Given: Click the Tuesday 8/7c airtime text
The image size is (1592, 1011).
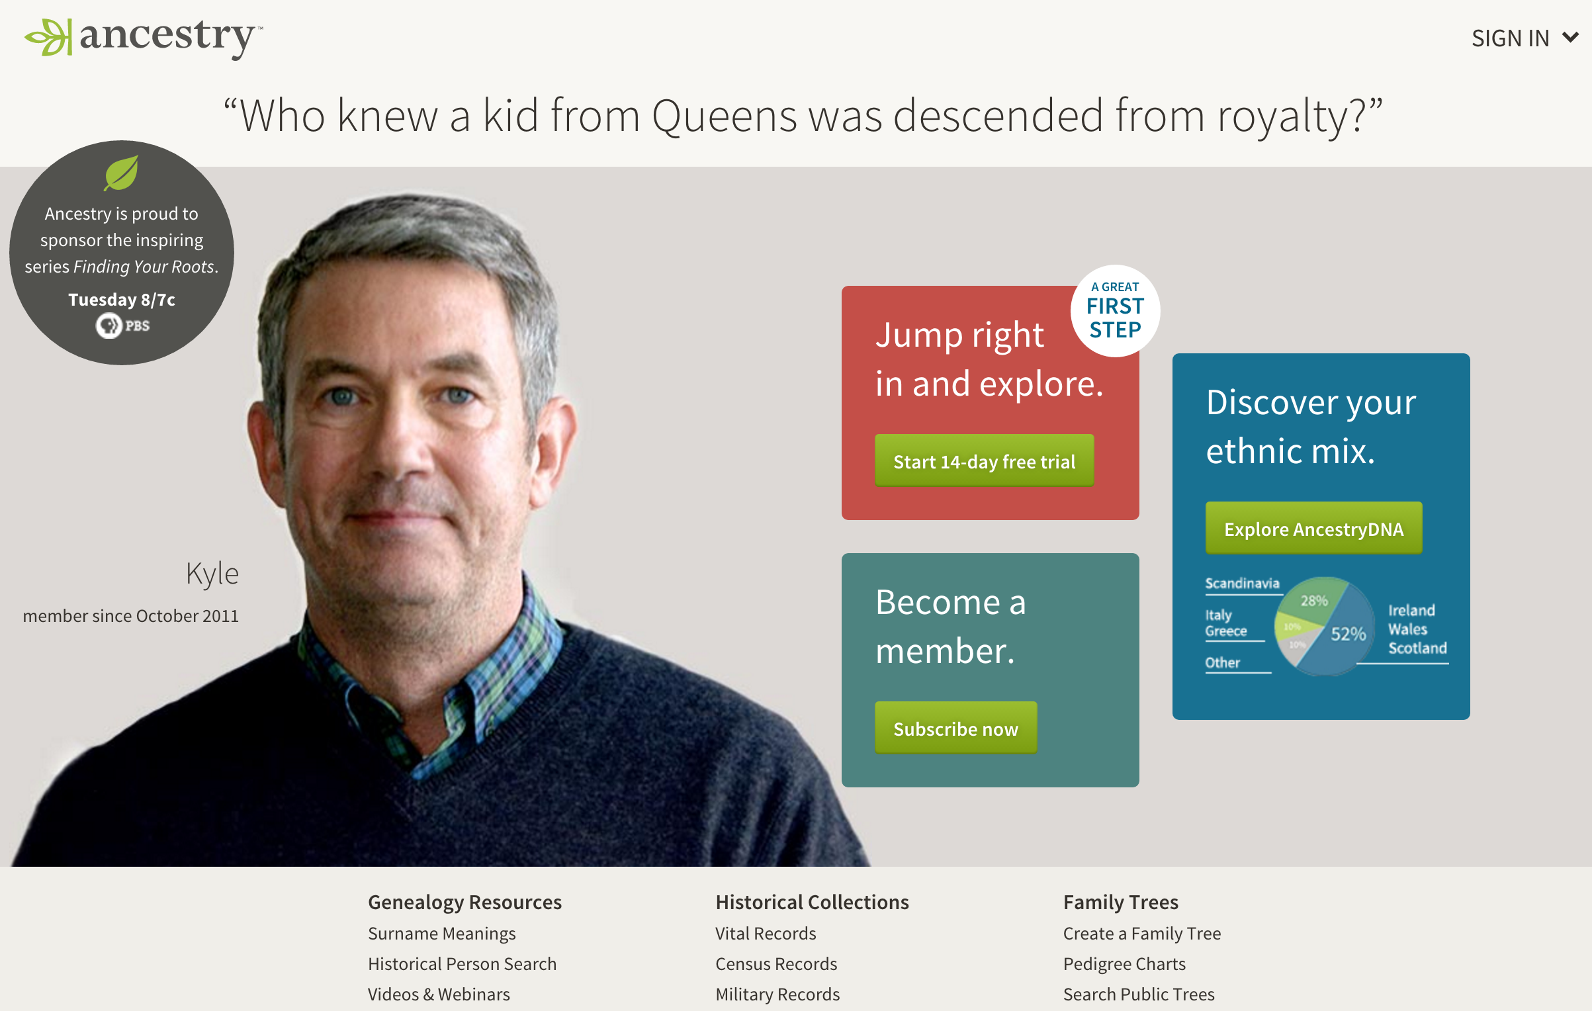Looking at the screenshot, I should tap(122, 299).
